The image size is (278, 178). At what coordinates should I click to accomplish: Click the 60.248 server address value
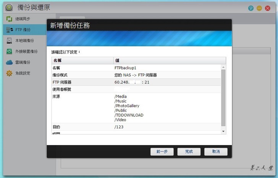132,82
